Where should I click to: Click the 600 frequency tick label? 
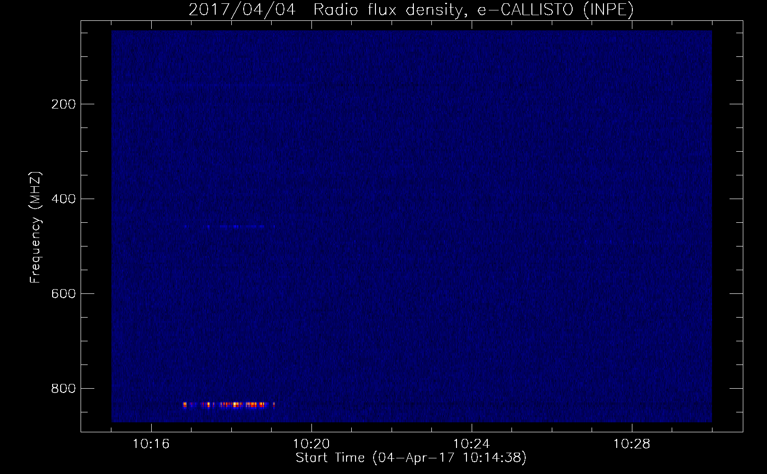[x=64, y=294]
